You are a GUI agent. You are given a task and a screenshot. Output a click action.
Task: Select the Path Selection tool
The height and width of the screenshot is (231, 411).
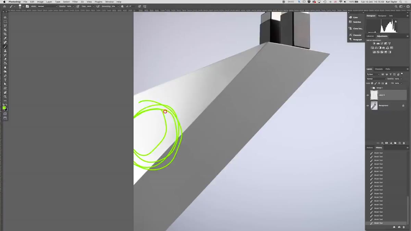click(x=5, y=84)
